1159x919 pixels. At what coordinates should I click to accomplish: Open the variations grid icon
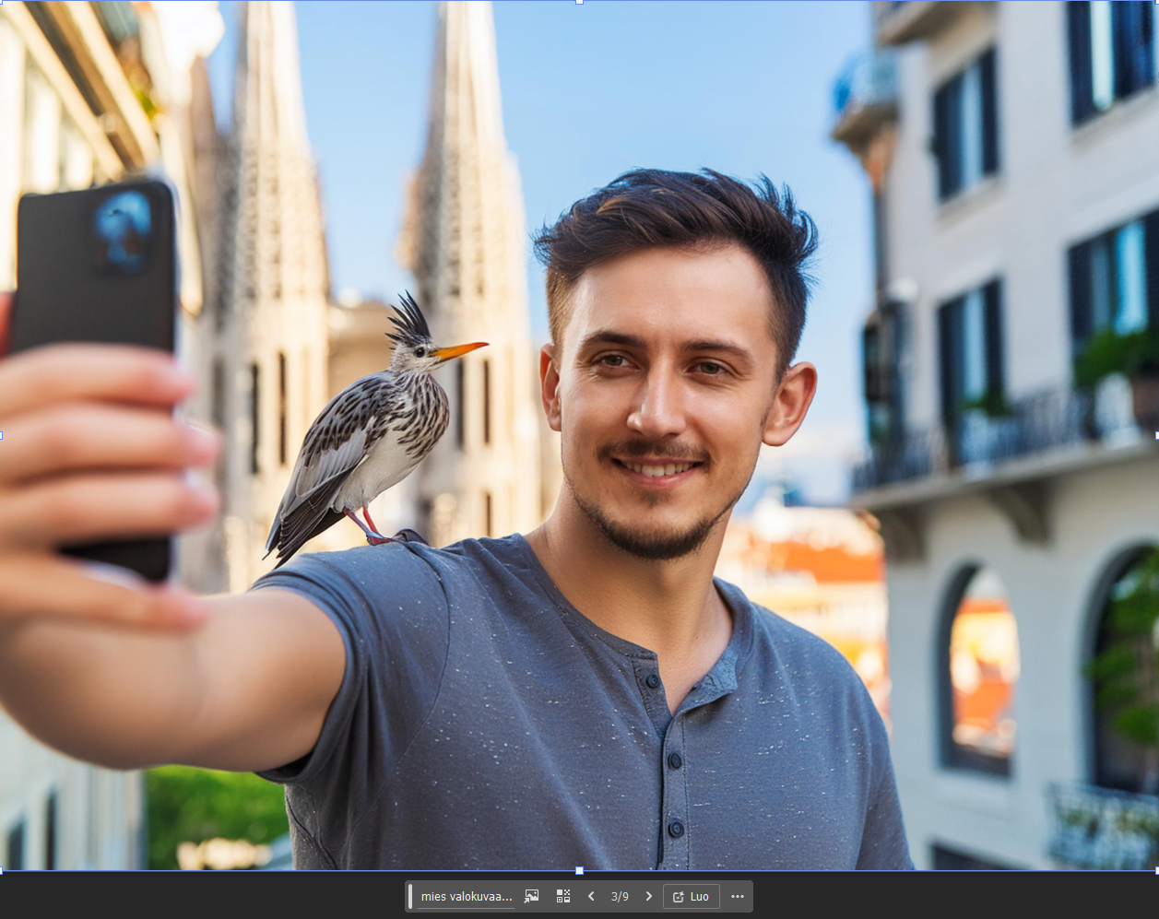(x=563, y=896)
